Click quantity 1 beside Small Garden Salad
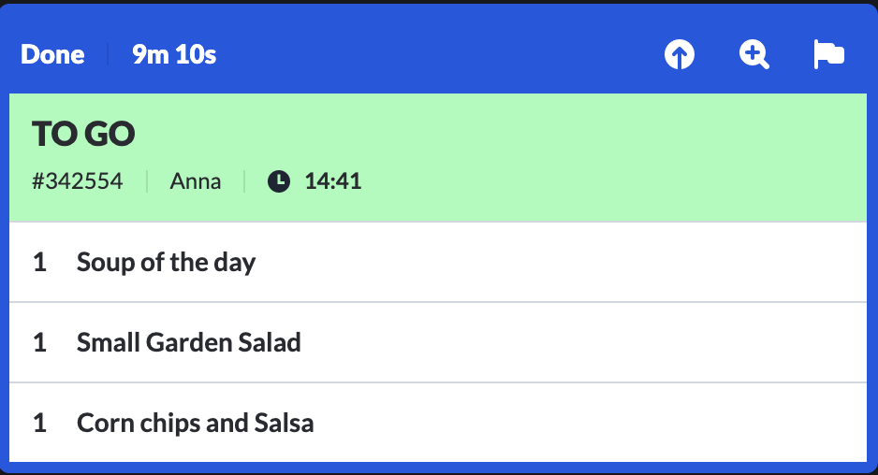 point(39,342)
